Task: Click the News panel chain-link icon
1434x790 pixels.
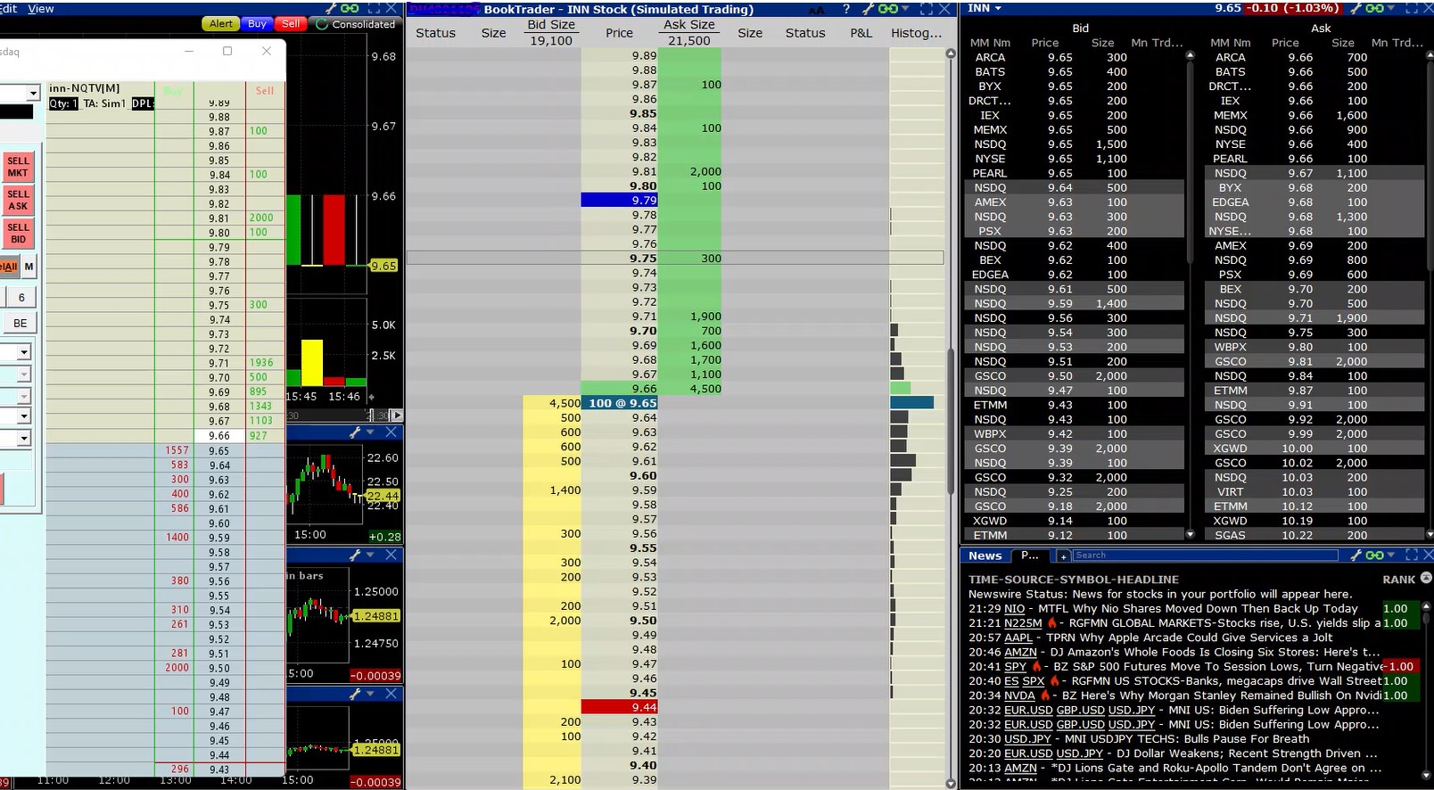Action: pos(1374,555)
